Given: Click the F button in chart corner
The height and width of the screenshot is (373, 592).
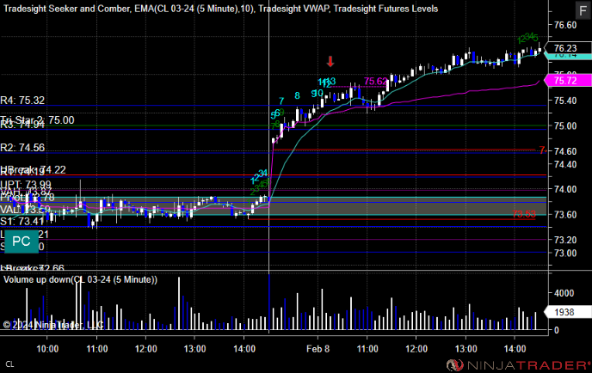Looking at the screenshot, I should (583, 10).
